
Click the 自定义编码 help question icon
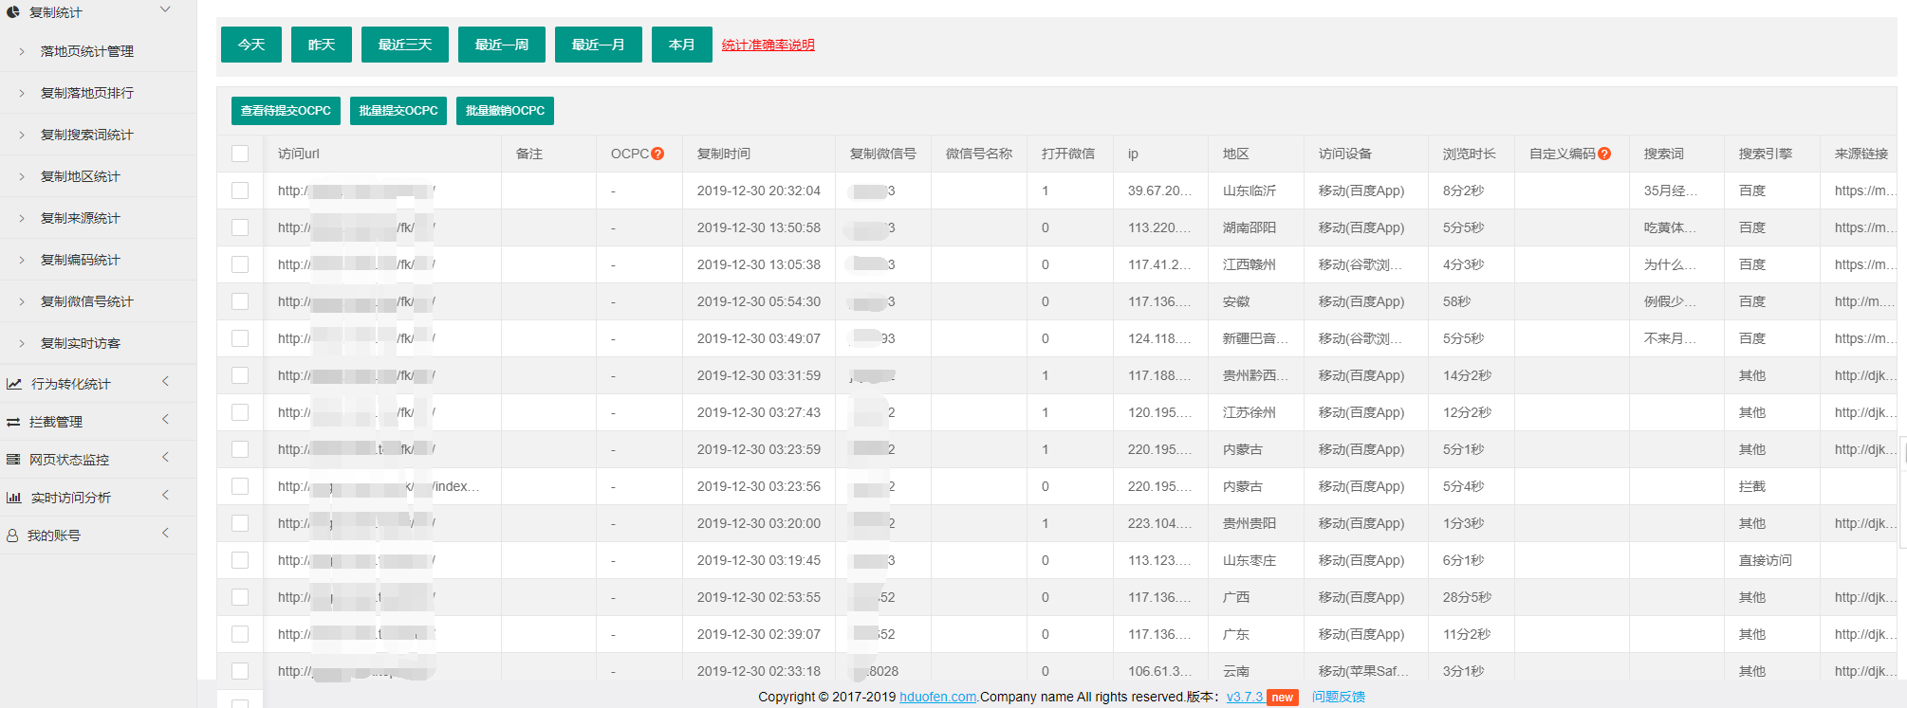1604,154
